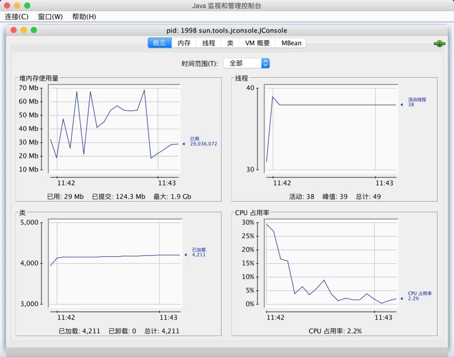Close the Java 监视和管理控制台 main window

pos(7,5)
